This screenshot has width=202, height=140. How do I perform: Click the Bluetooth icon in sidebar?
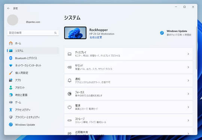[11, 58]
